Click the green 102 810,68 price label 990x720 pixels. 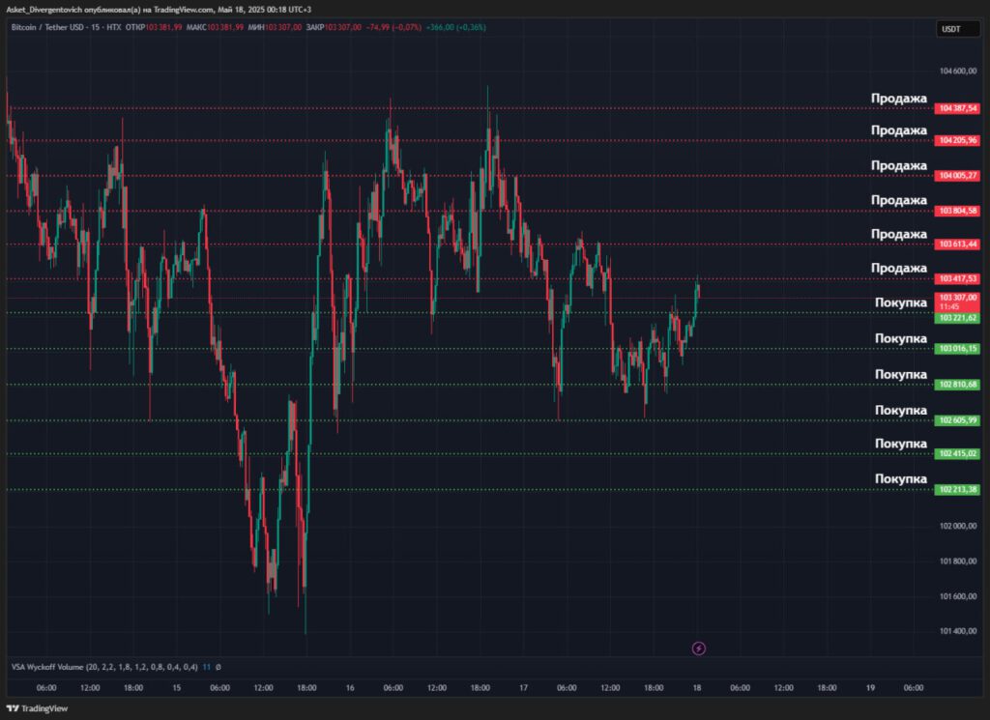[x=957, y=385]
